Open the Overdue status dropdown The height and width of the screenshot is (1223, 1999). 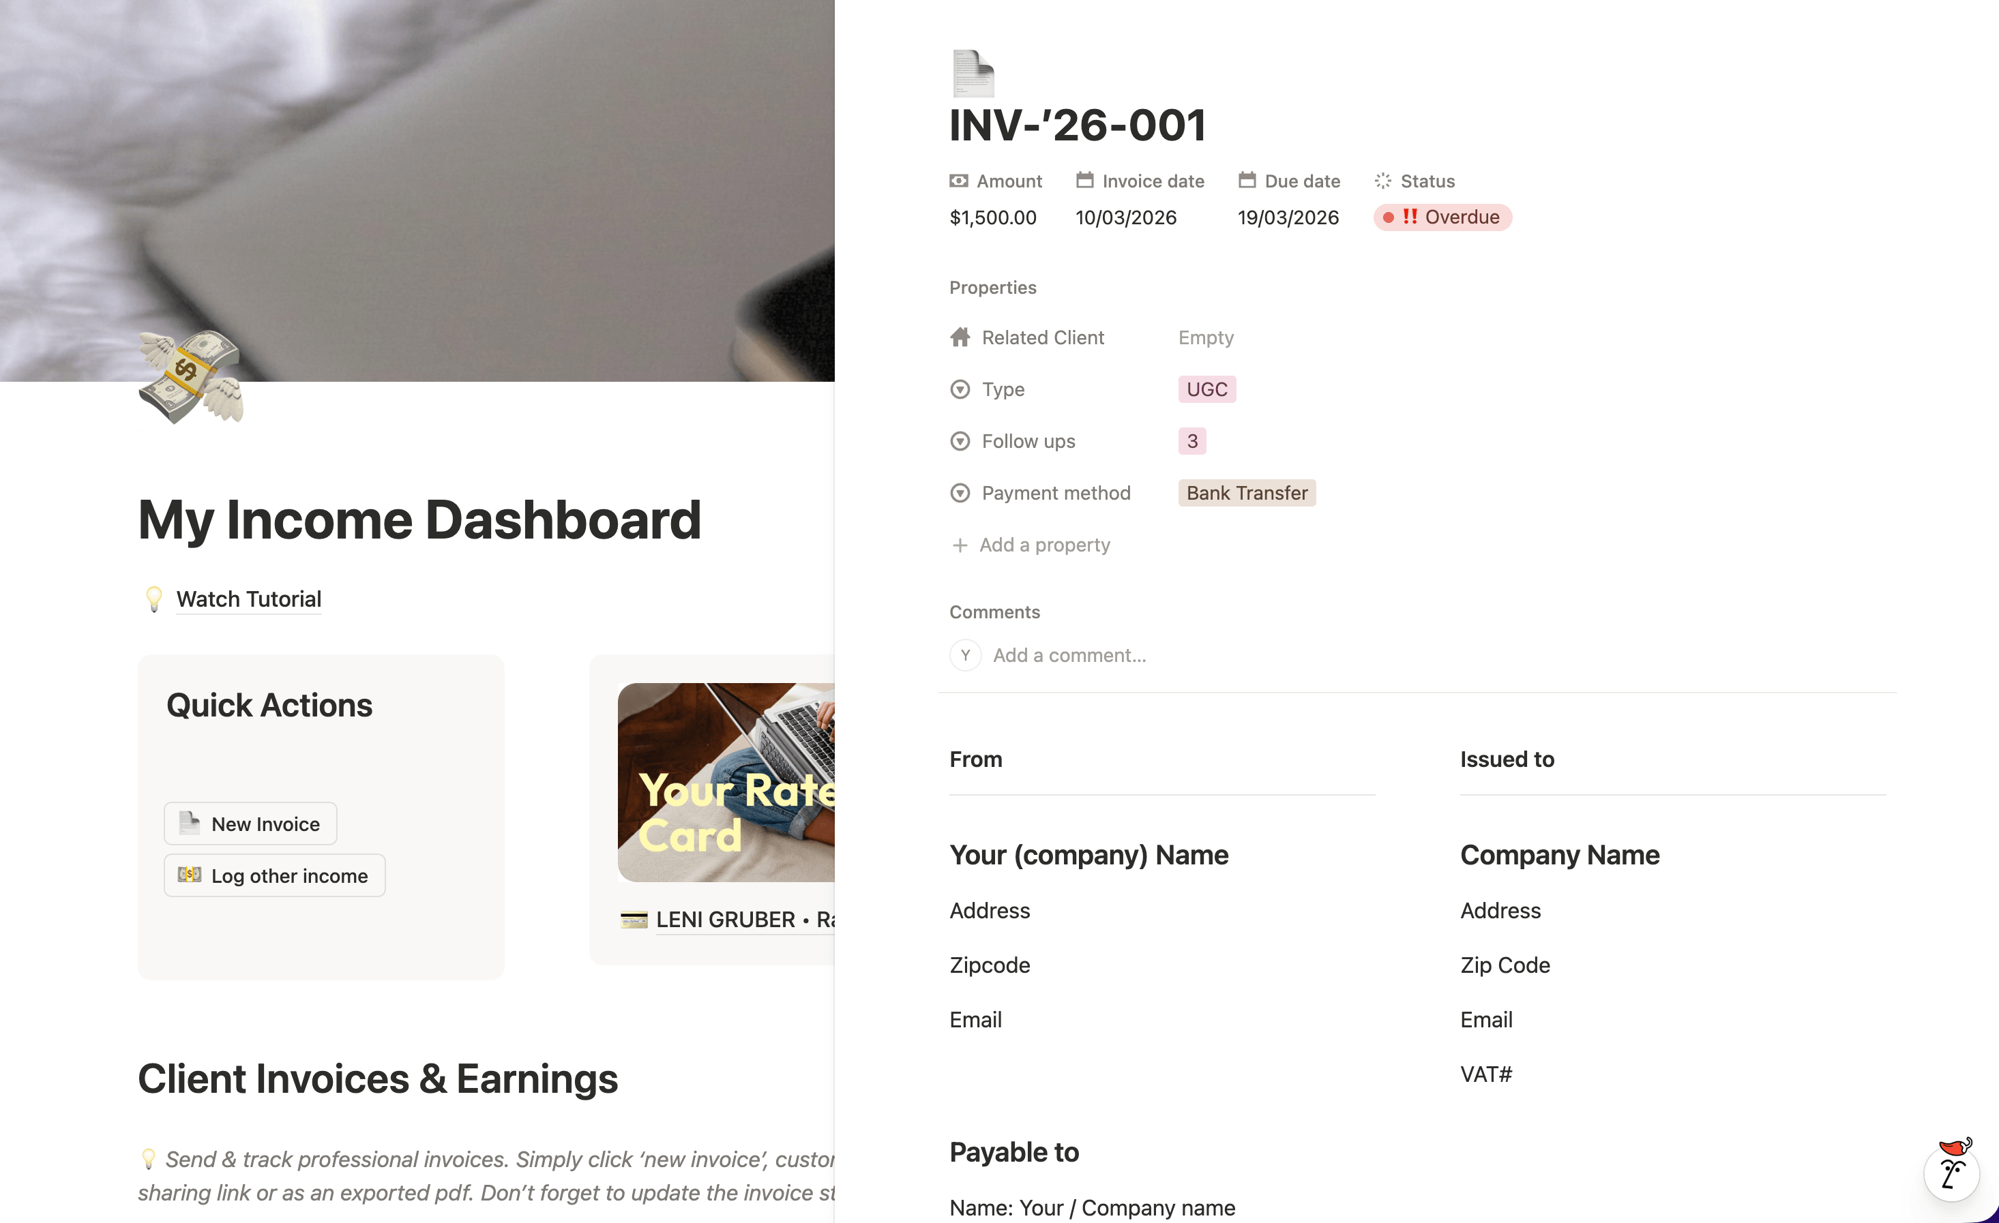[1442, 217]
